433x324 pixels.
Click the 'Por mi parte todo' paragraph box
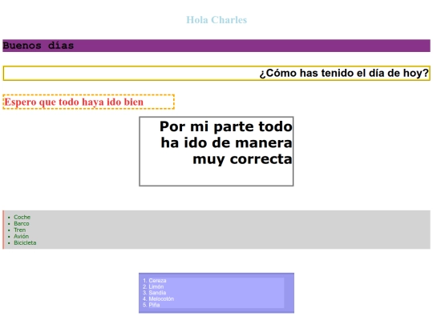tap(216, 151)
